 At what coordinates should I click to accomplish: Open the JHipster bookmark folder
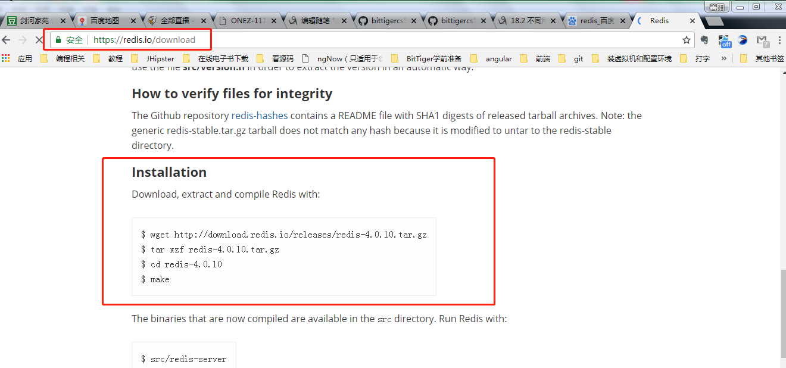(152, 58)
